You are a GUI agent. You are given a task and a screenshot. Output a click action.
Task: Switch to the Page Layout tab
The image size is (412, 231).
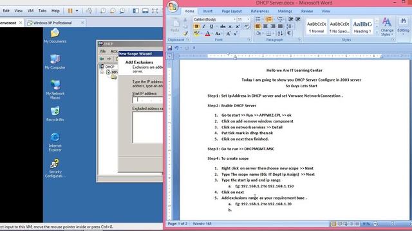pos(232,12)
